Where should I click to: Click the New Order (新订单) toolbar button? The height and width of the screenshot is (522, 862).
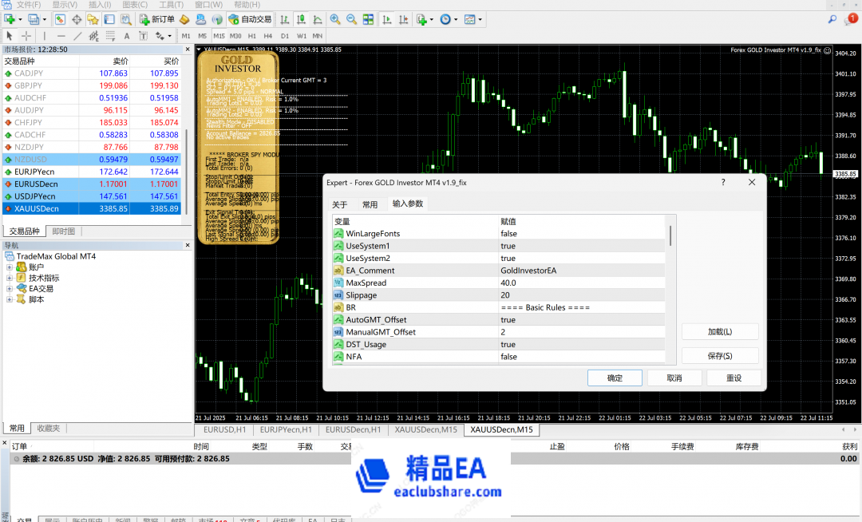coord(157,19)
